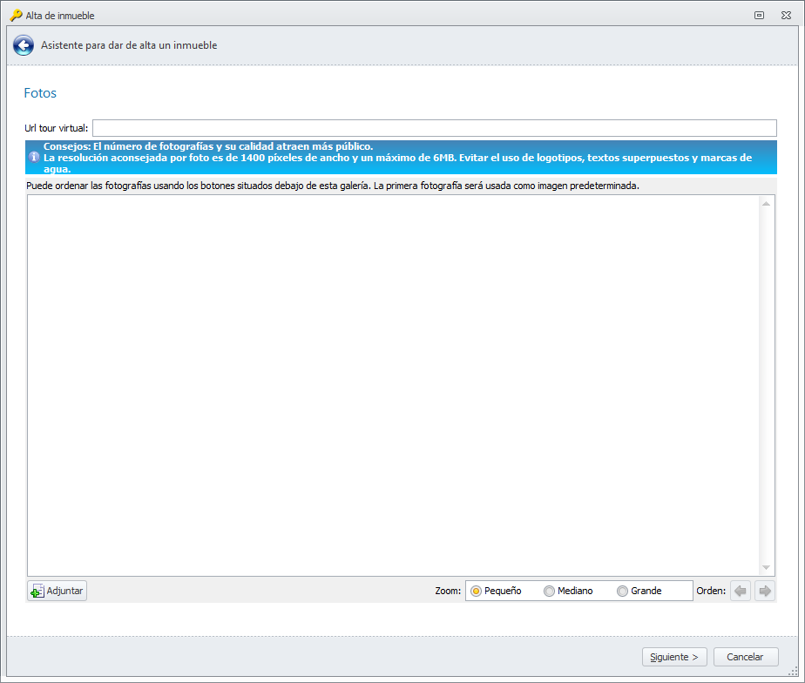Select the Mediano zoom option
This screenshot has height=683, width=805.
(568, 591)
